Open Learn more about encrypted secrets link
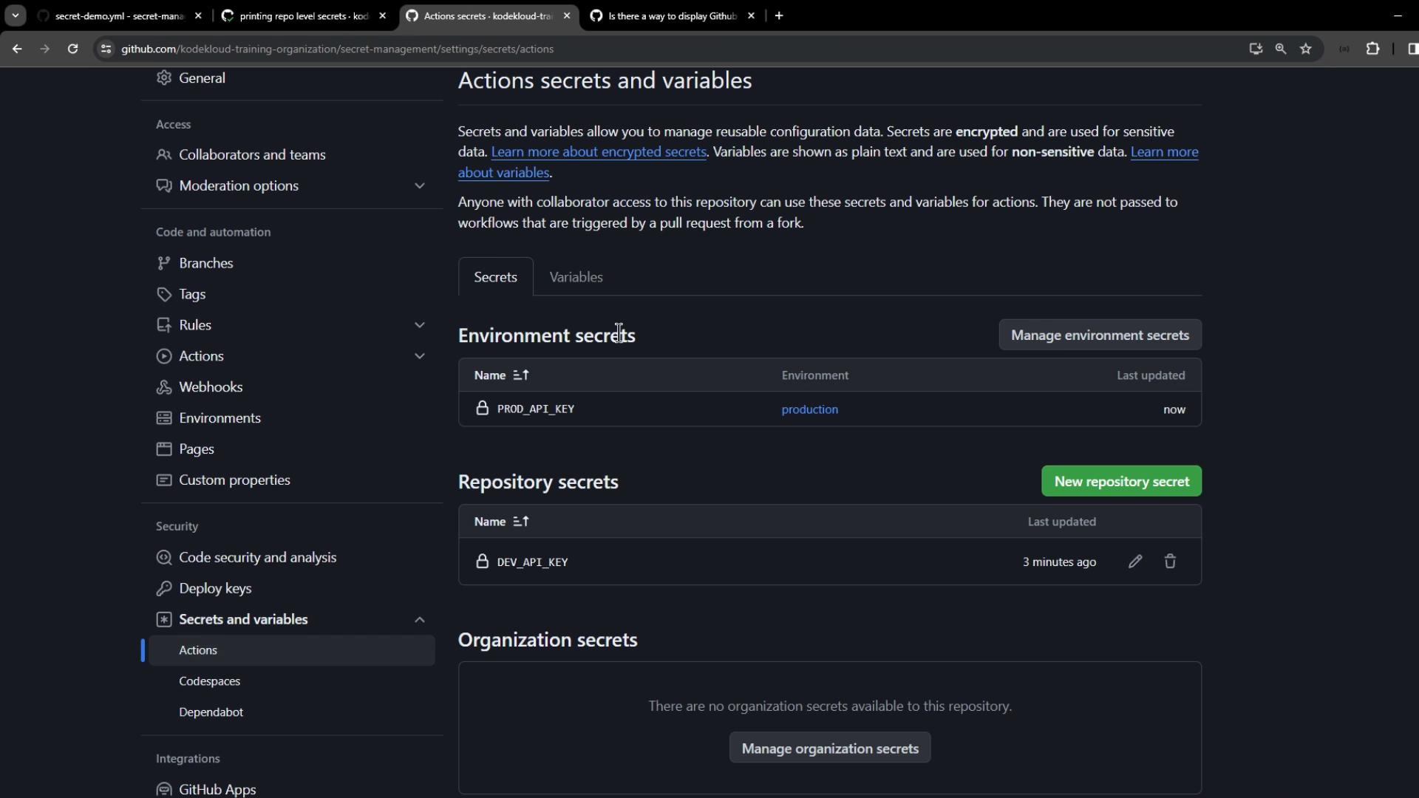Screen dimensions: 1419x798 click(599, 152)
